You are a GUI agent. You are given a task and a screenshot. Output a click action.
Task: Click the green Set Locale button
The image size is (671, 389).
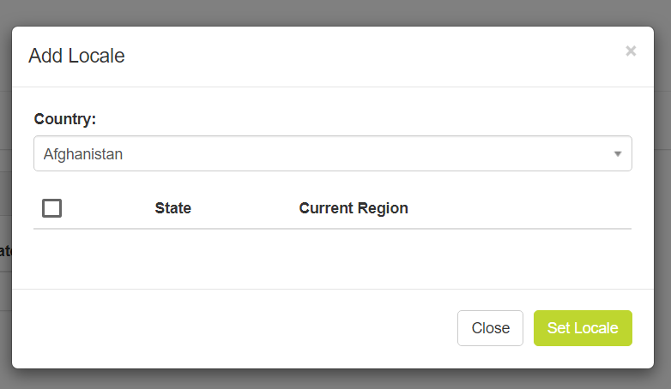click(583, 328)
